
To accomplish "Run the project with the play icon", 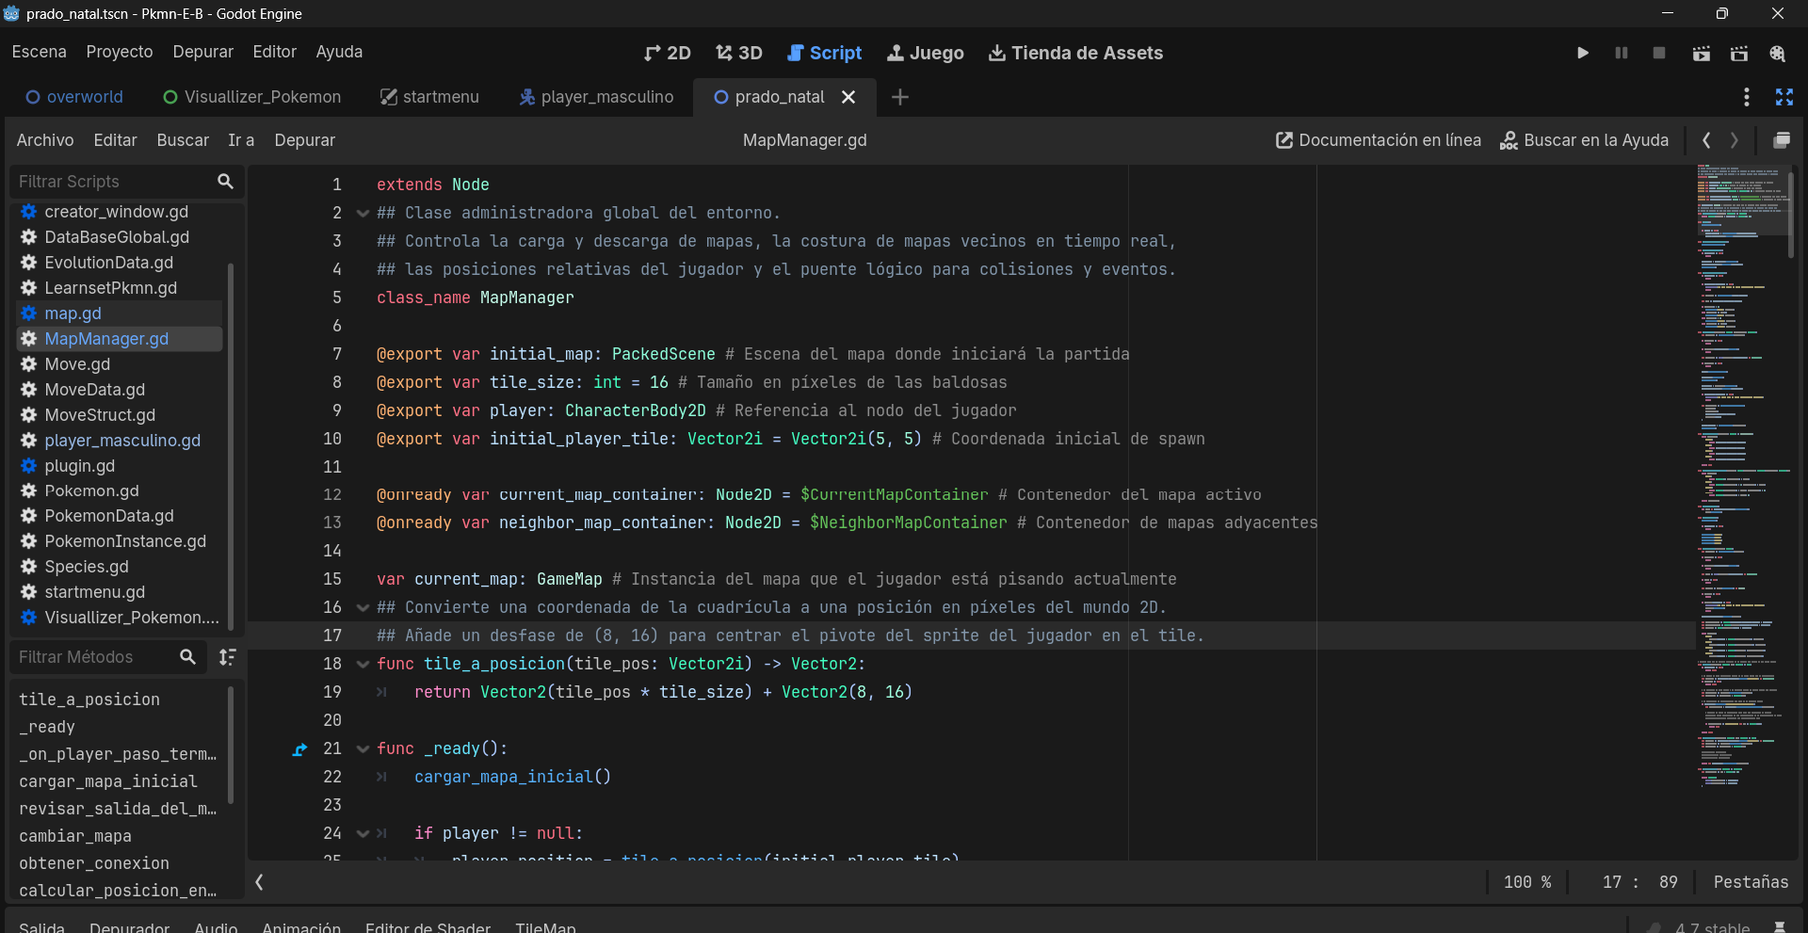I will pos(1583,53).
